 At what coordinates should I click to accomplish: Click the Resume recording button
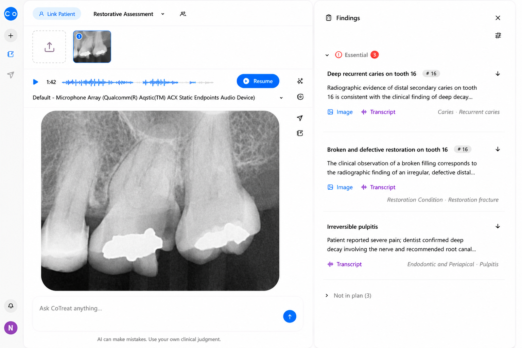[258, 81]
